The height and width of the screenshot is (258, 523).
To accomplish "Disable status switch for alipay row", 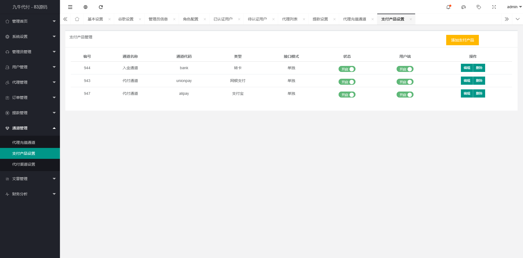I will (x=347, y=95).
